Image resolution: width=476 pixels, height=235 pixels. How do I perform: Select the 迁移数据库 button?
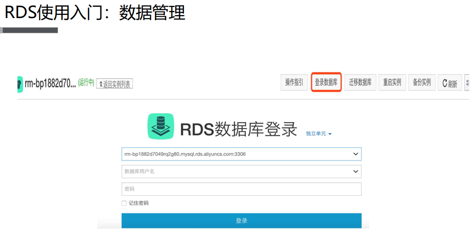[x=361, y=82]
